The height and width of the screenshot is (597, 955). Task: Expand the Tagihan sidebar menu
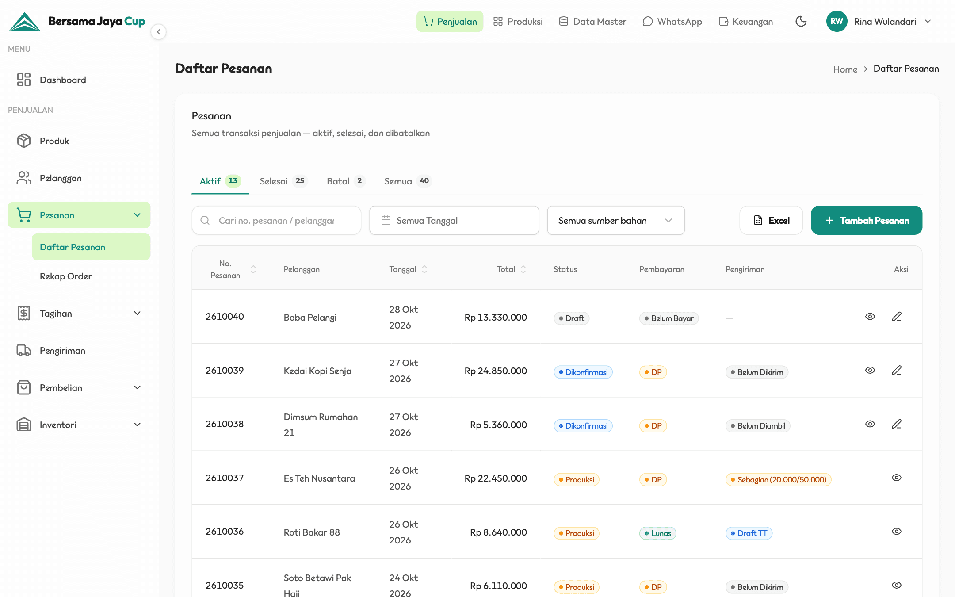(x=79, y=313)
